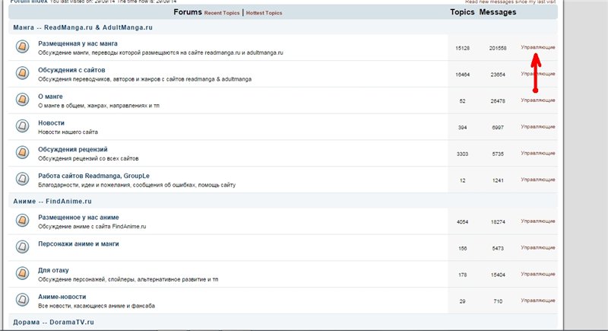Open forum Работа сайтов Readmanga, GroupLe
This screenshot has width=608, height=331.
(x=93, y=176)
